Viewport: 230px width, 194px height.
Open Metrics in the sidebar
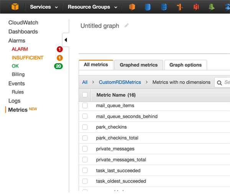[x=18, y=110]
